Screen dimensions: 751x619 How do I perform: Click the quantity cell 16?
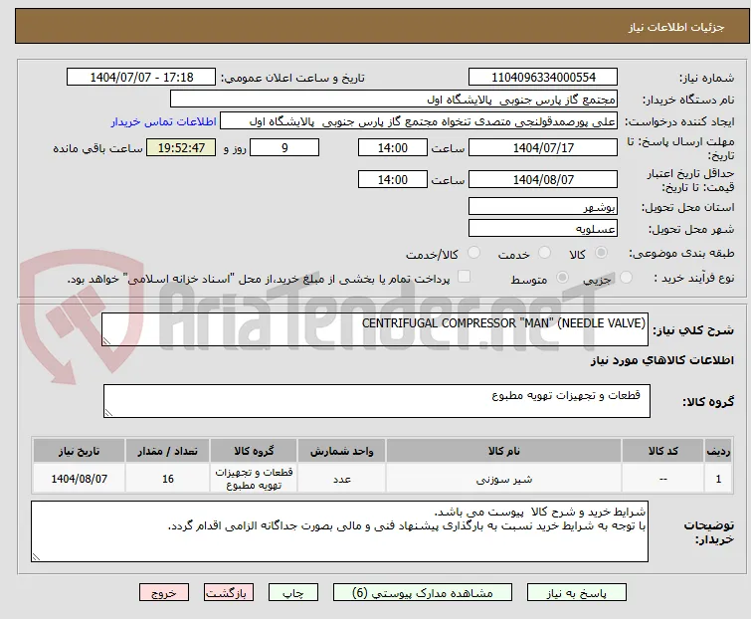click(168, 479)
